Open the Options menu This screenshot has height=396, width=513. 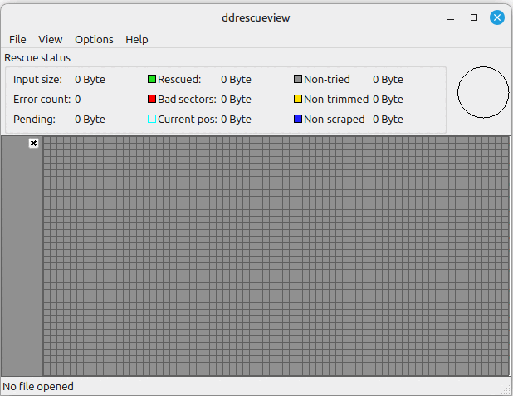94,40
